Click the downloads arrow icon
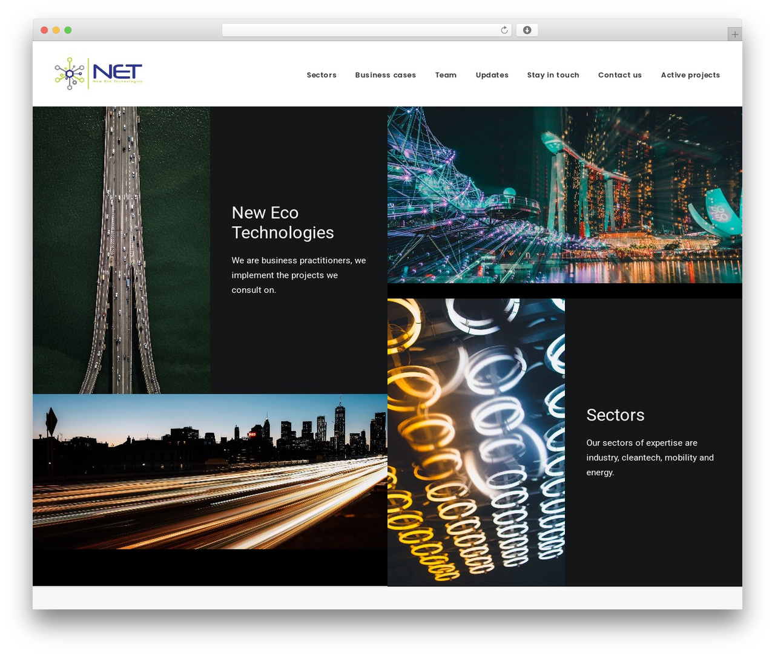The image size is (775, 656). (x=527, y=30)
